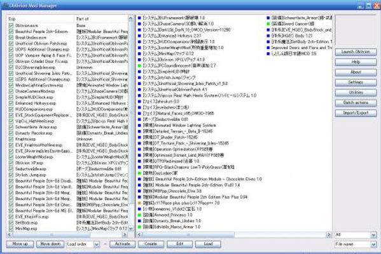Viewport: 381px width, 254px height.
Task: Click the green icon next to Edhildils_Marco_Armor 1.0
Action: click(139, 227)
